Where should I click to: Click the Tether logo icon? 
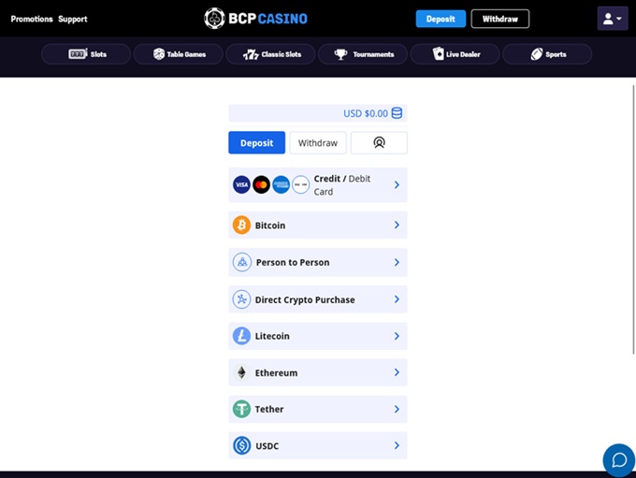[x=241, y=409]
